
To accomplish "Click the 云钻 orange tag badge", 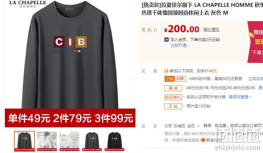I will tap(170, 79).
